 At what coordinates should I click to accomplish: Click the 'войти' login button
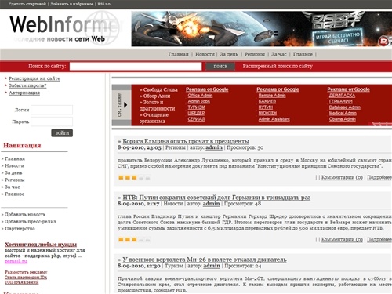click(62, 133)
